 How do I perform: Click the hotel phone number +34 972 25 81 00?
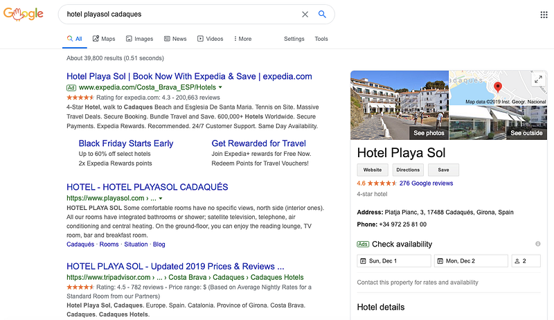click(x=402, y=224)
